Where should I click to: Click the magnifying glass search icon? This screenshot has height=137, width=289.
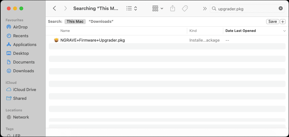[x=214, y=8]
